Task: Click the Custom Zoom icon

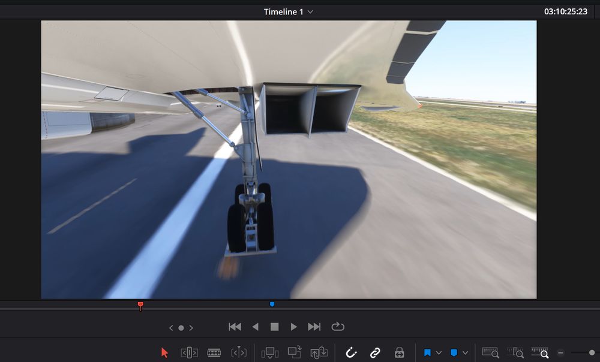Action: pyautogui.click(x=540, y=352)
